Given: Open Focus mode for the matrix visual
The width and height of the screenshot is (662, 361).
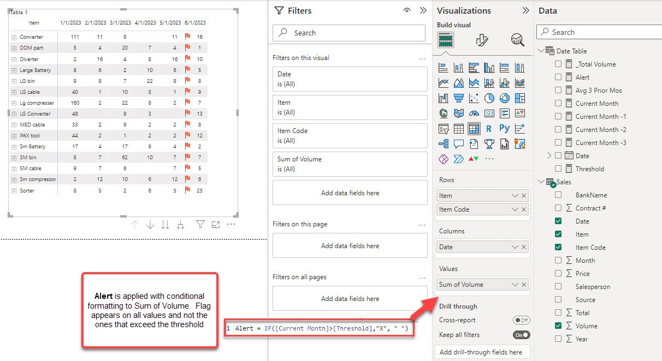Looking at the screenshot, I should [x=216, y=225].
